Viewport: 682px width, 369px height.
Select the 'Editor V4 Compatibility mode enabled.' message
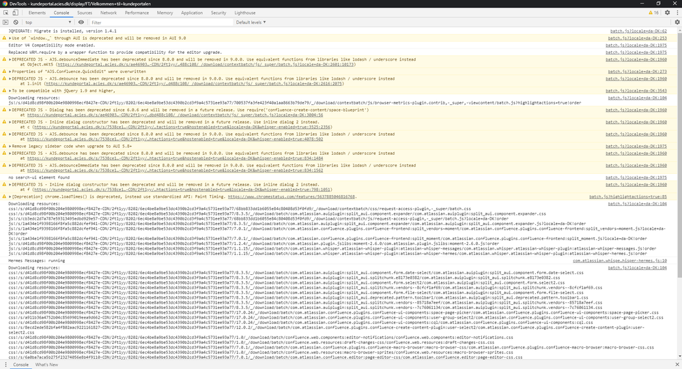click(x=51, y=45)
